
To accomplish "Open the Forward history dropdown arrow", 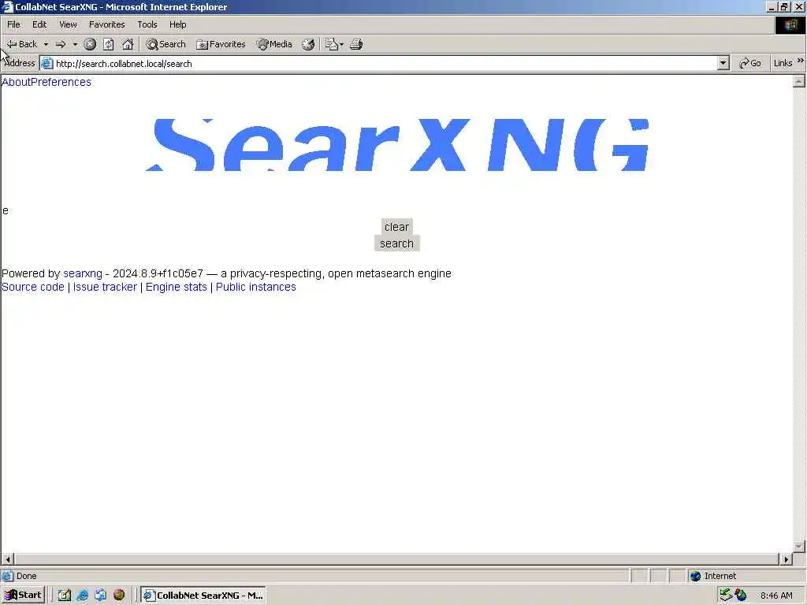I will [75, 44].
